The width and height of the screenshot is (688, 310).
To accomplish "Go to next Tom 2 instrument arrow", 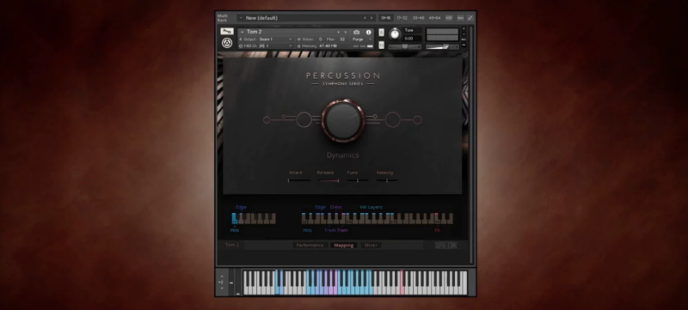I will [346, 32].
